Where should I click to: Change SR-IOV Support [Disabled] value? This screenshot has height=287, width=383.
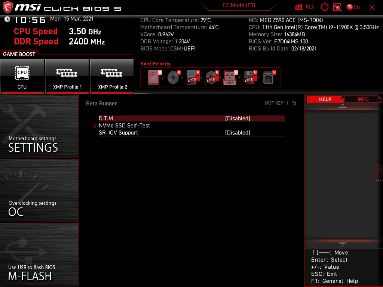click(238, 133)
